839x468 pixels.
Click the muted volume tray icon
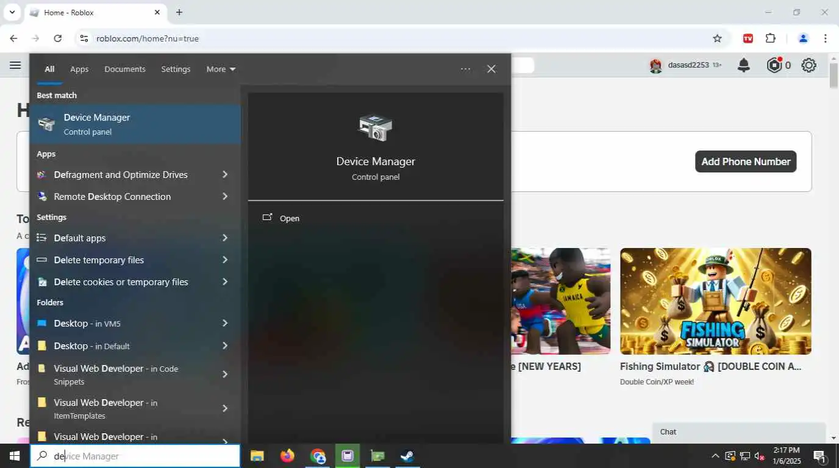pyautogui.click(x=760, y=456)
